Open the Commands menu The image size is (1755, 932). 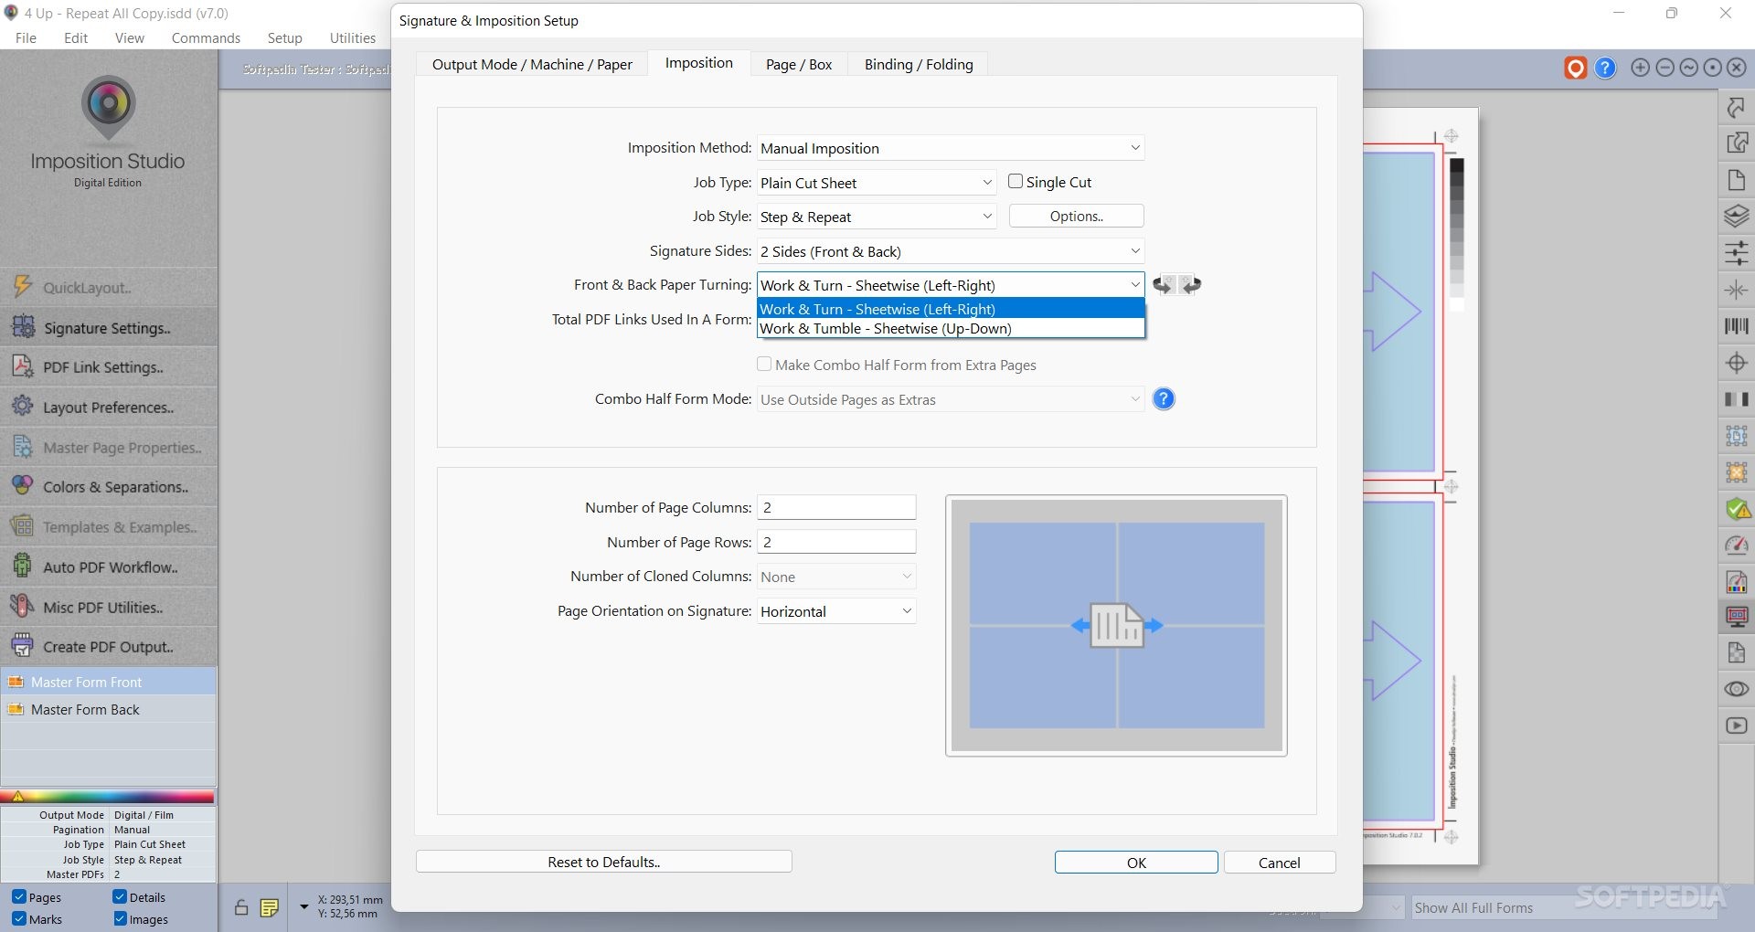(x=206, y=37)
